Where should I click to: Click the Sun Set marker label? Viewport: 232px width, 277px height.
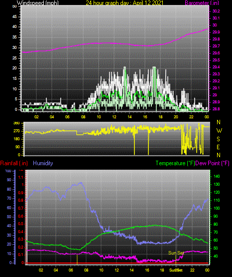pos(176,253)
